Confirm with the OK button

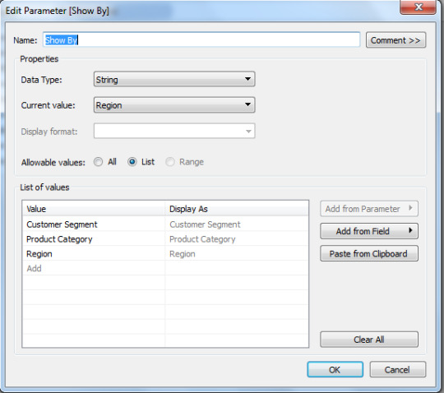[x=335, y=369]
